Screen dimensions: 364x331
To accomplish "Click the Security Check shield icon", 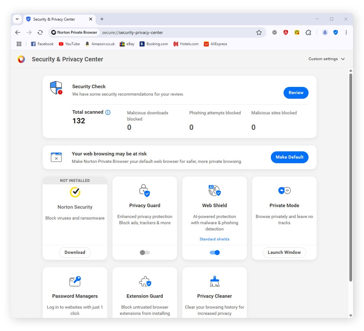I will [56, 88].
